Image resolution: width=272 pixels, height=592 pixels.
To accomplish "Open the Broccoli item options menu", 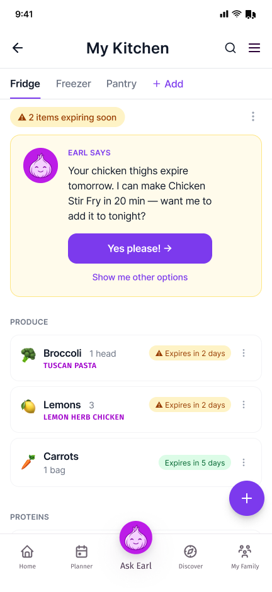I will pos(244,353).
